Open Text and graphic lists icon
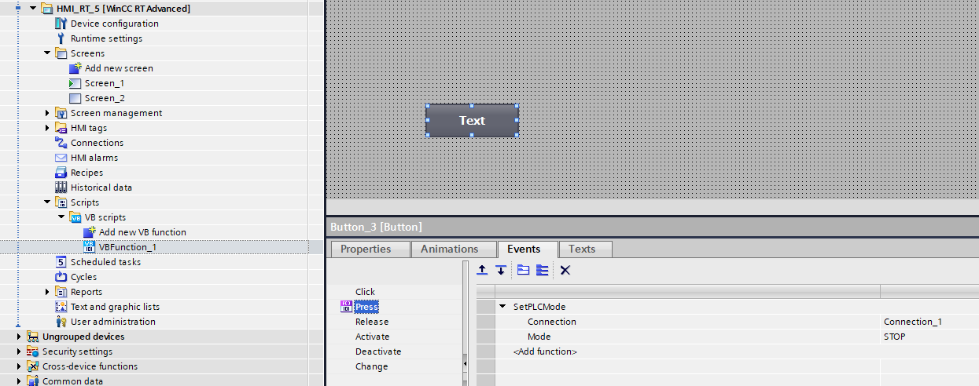Screen dimensions: 979x386 point(61,307)
